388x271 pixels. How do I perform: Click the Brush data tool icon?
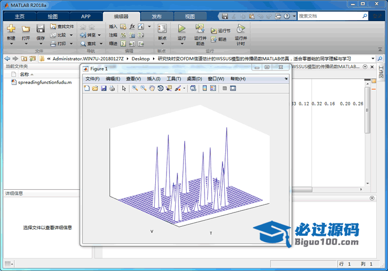click(x=177, y=88)
